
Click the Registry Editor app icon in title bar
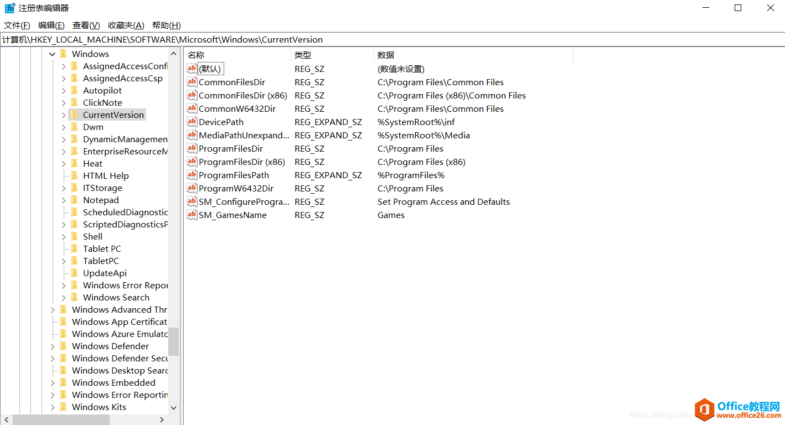tap(10, 8)
